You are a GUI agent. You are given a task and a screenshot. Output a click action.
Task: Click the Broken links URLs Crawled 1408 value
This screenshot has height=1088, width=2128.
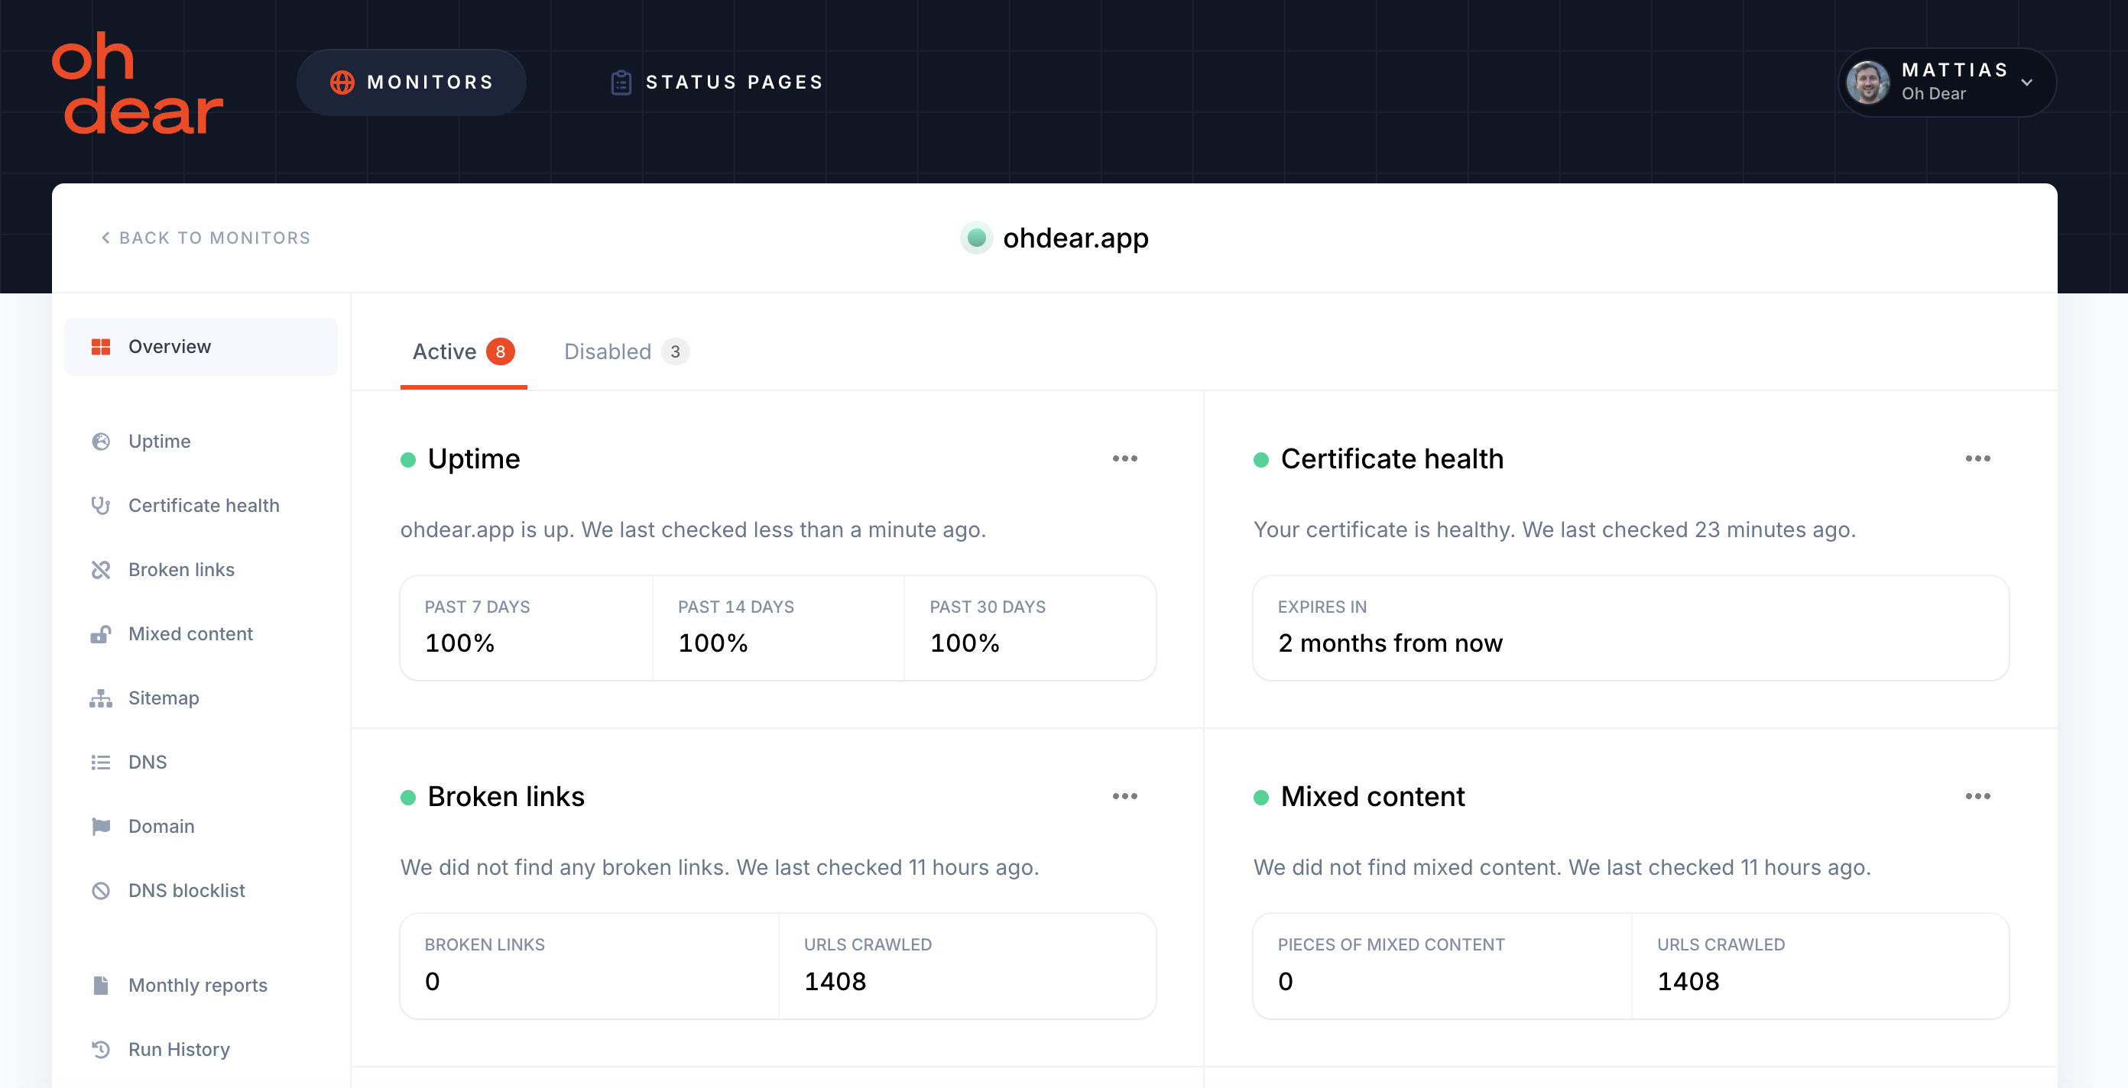click(x=835, y=982)
